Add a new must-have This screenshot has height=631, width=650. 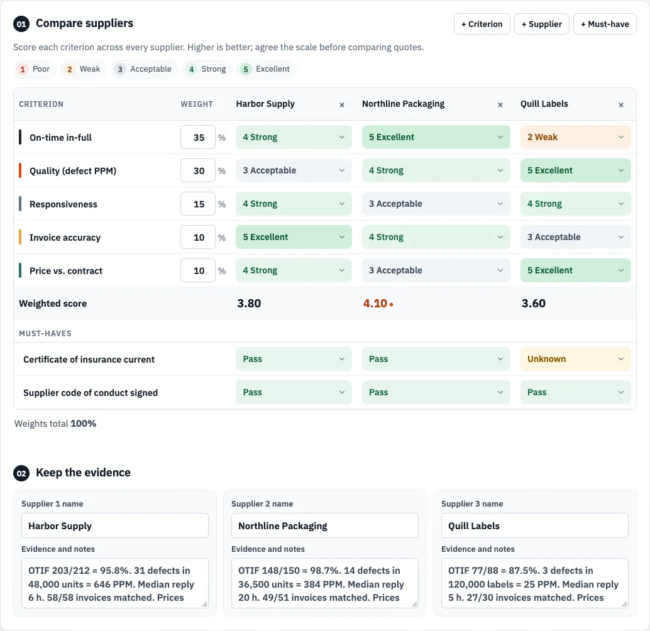click(x=605, y=24)
